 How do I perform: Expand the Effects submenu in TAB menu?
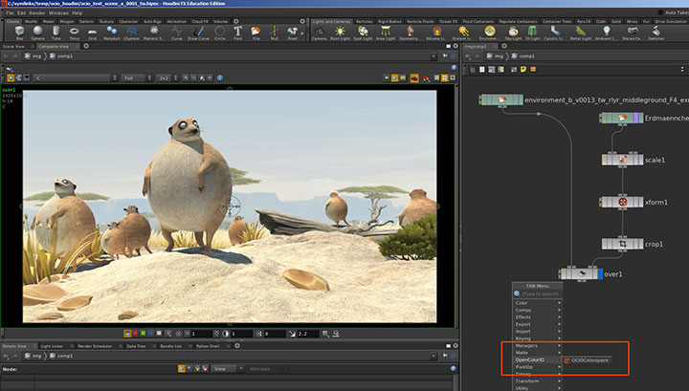point(538,316)
